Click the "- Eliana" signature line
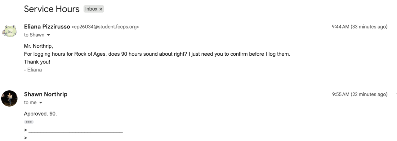This screenshot has width=397, height=141. coord(33,70)
